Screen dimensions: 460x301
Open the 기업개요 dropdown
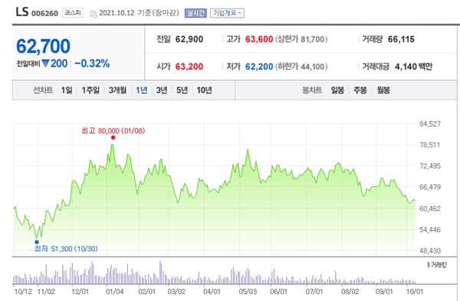[x=227, y=13]
